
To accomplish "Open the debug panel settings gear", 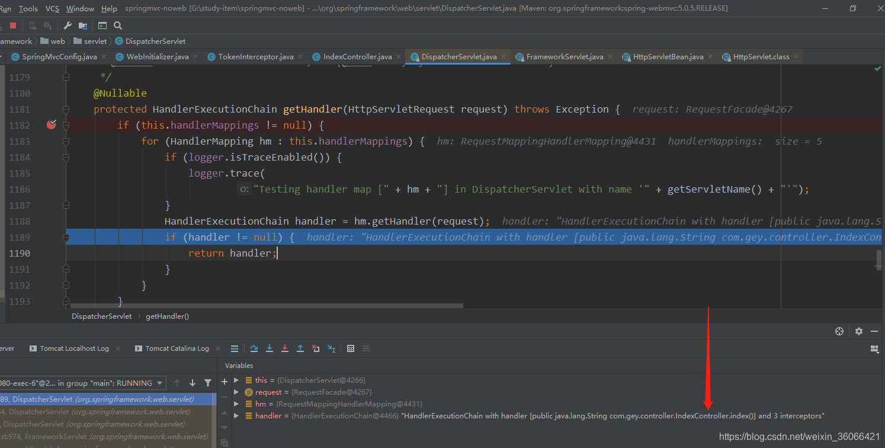I will point(859,331).
